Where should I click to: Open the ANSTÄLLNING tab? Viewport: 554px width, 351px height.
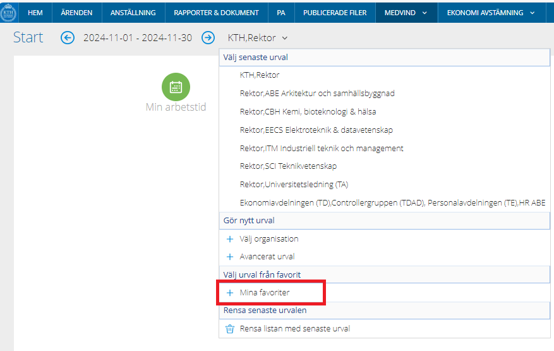tap(133, 13)
